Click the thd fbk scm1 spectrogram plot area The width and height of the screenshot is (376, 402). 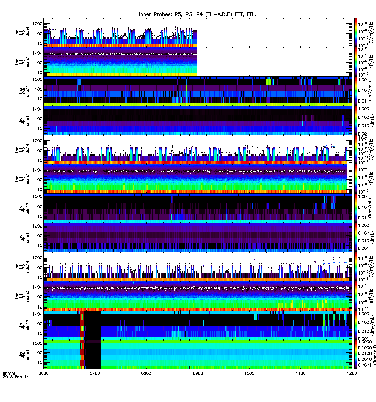(x=198, y=238)
